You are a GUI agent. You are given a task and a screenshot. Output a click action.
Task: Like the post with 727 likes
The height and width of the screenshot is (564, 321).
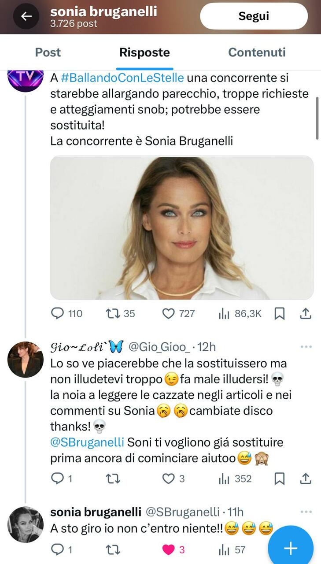[169, 313]
